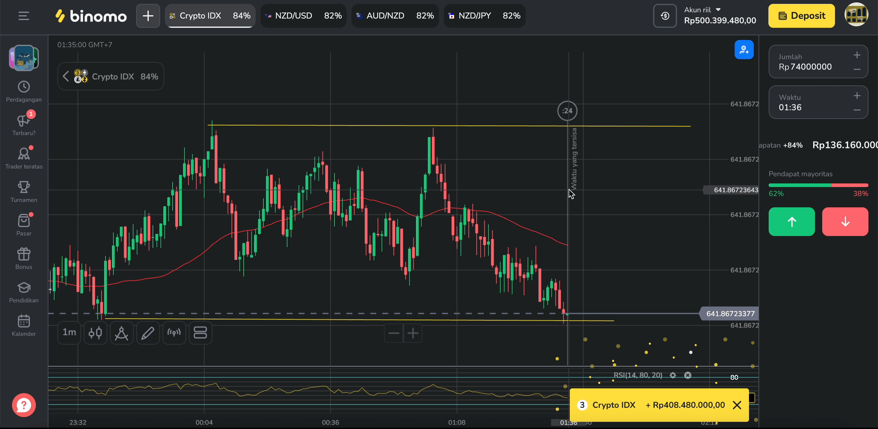878x429 pixels.
Task: Open the signals broadcast icon
Action: point(174,333)
